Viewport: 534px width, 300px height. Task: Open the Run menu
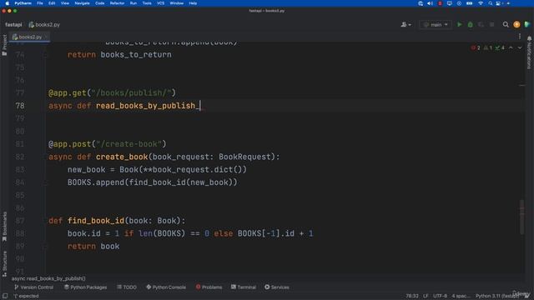pos(133,3)
